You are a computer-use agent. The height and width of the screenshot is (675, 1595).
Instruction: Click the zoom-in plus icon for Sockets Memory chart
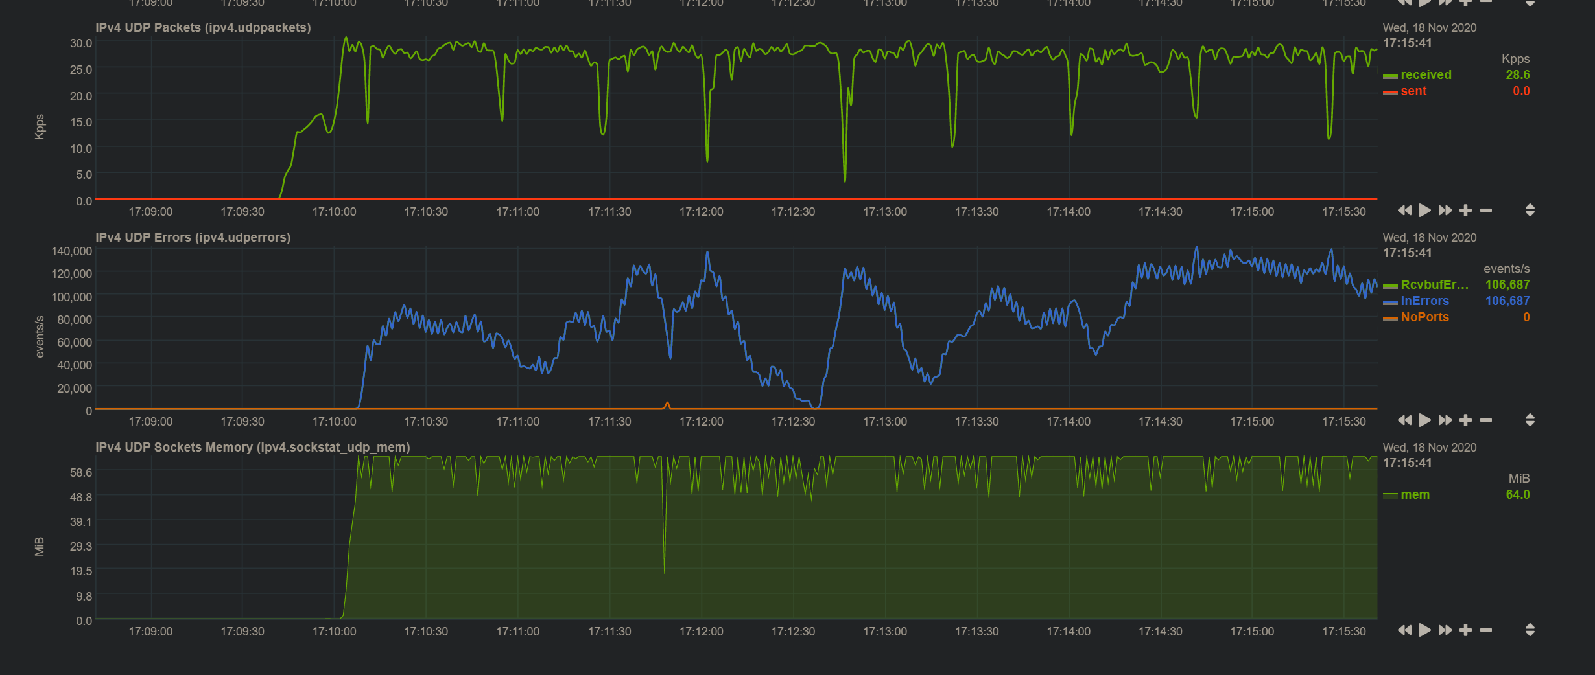[1467, 630]
